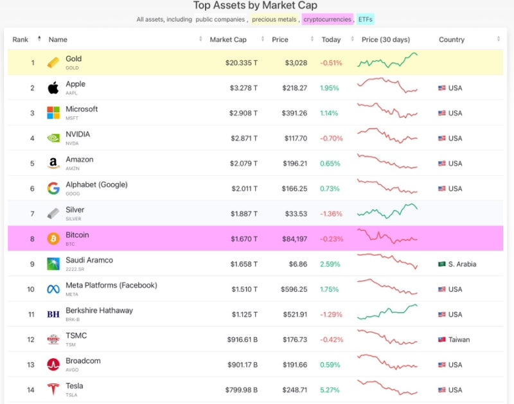Viewport: 514px width, 404px height.
Task: Click the Saudi Aramco logo icon
Action: coord(53,264)
